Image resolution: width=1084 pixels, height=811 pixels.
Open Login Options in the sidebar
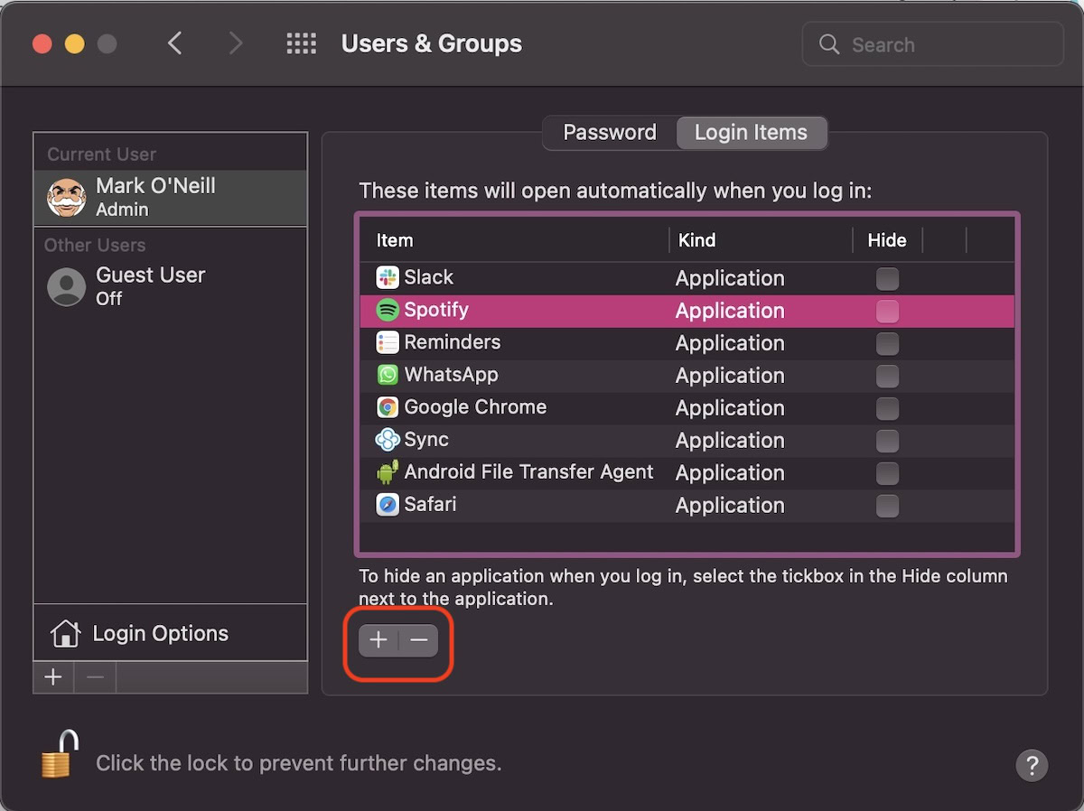pyautogui.click(x=160, y=633)
